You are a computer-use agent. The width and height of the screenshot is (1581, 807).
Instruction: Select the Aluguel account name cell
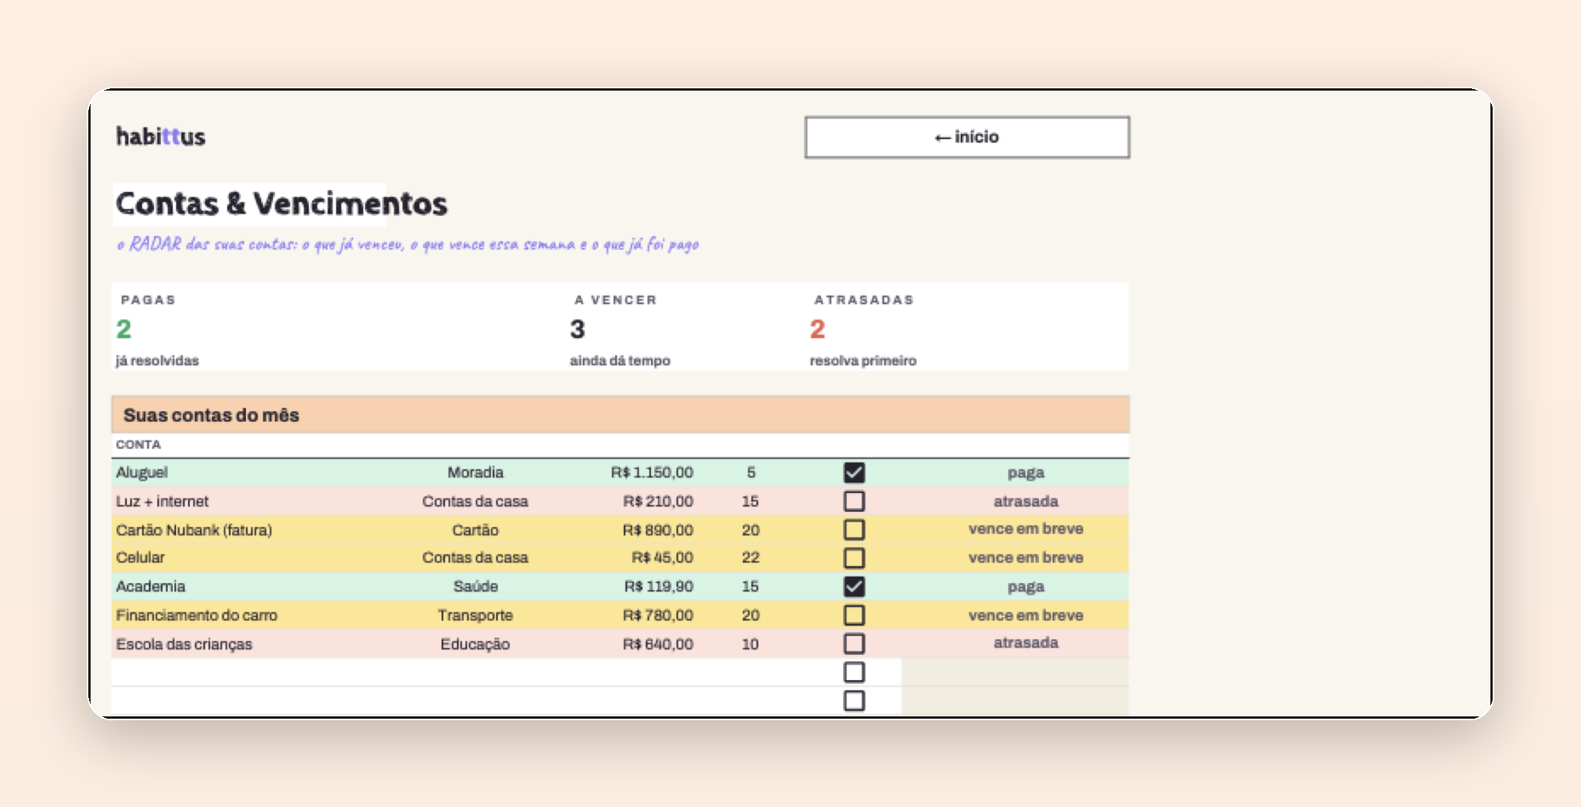click(x=142, y=473)
